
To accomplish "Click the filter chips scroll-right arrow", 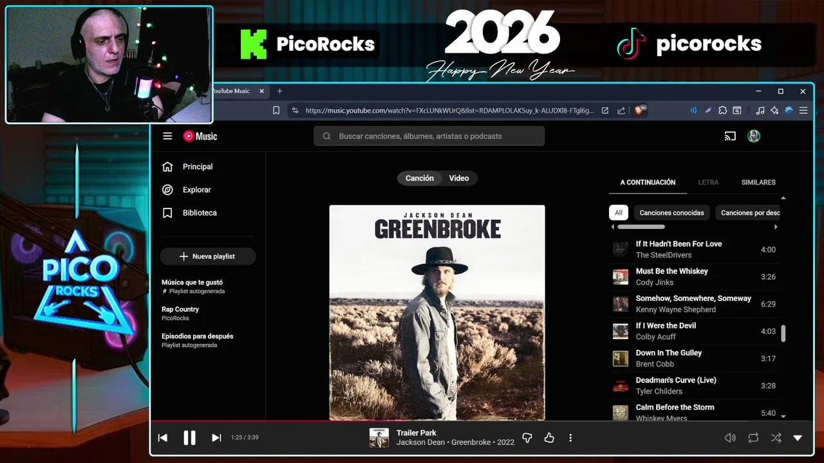I will [776, 227].
